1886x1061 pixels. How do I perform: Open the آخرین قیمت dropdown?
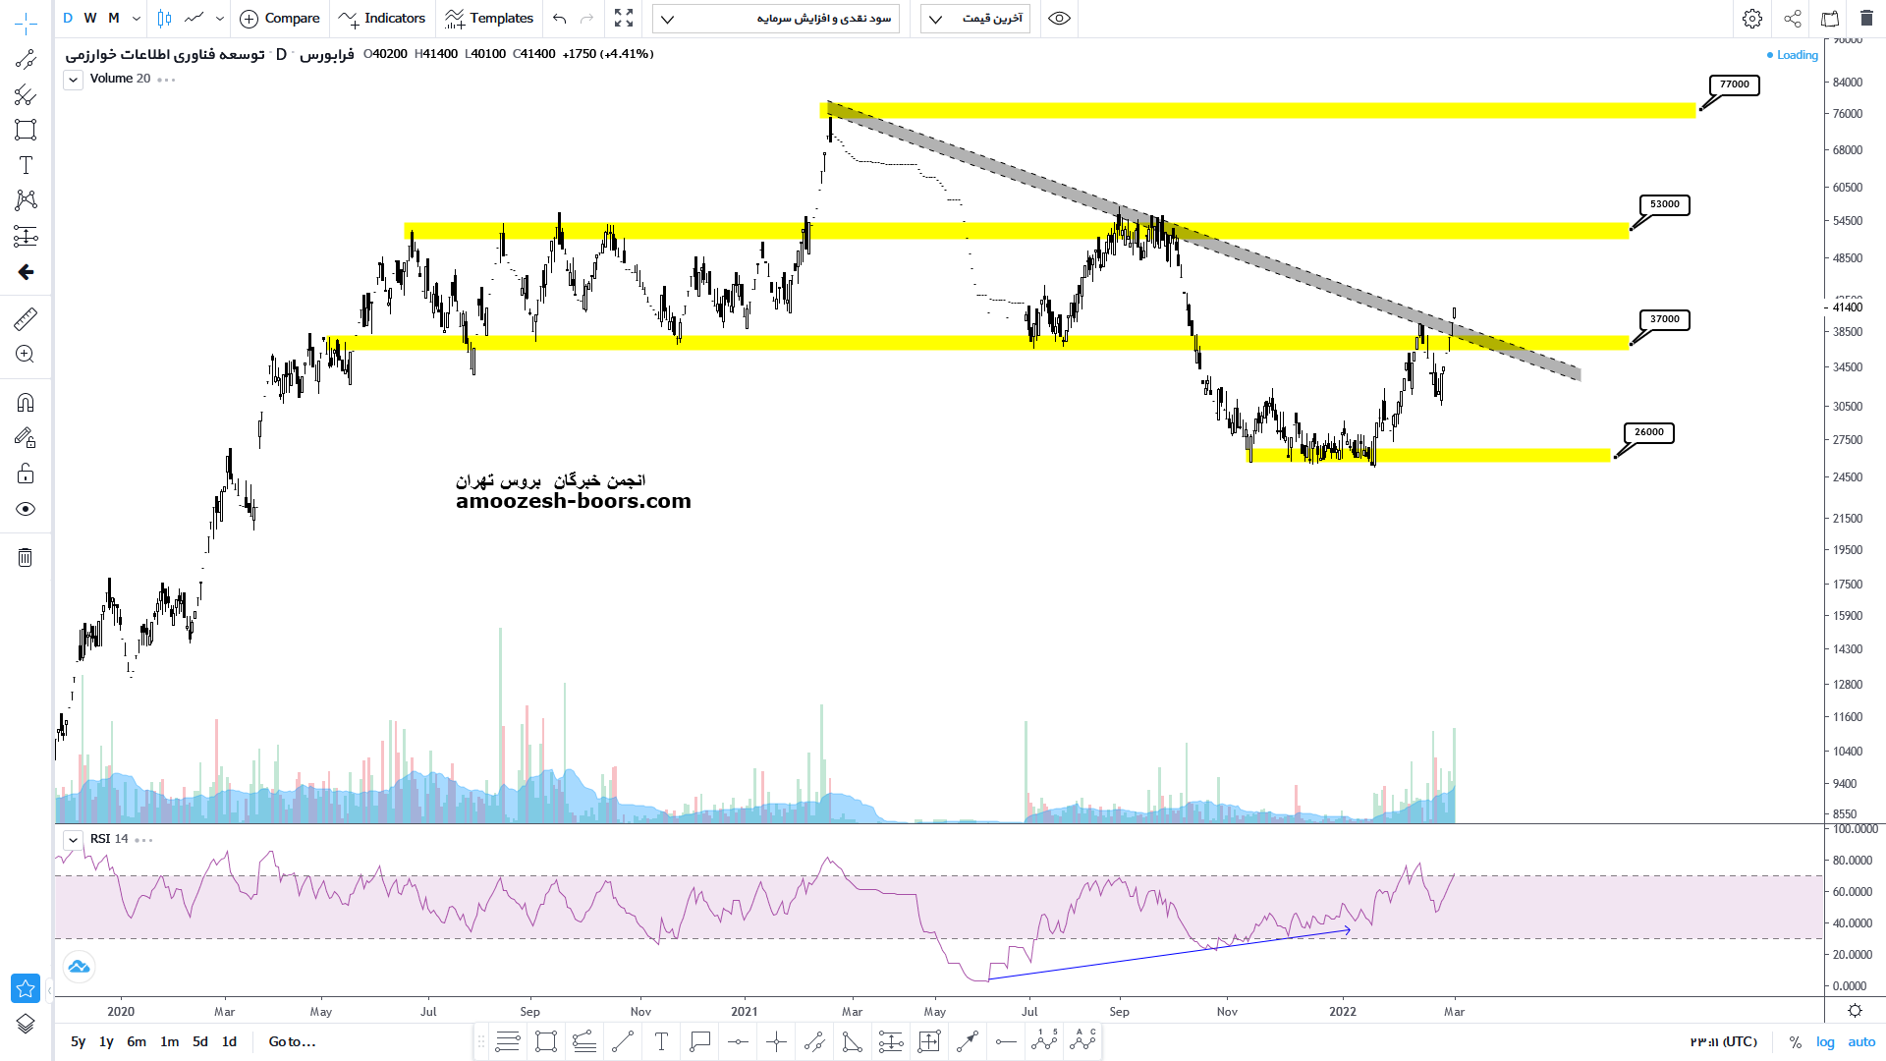974,19
